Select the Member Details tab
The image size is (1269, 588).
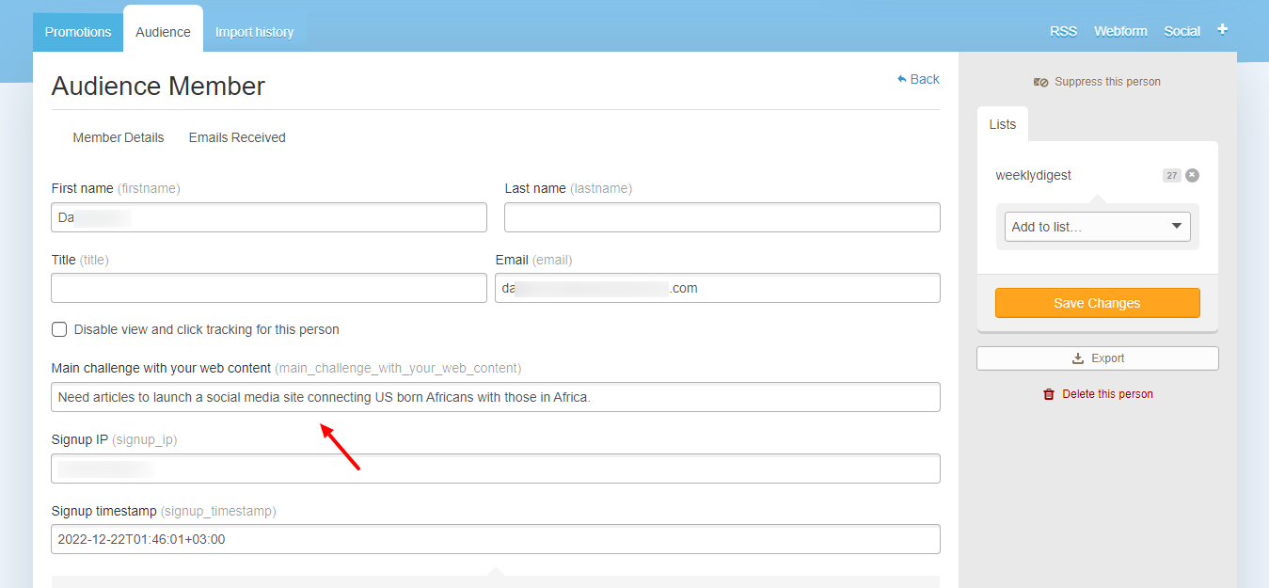[x=119, y=137]
